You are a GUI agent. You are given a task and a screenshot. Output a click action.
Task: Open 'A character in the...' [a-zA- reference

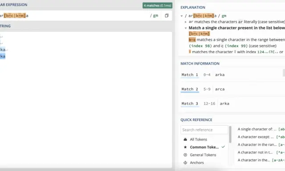click(261, 160)
